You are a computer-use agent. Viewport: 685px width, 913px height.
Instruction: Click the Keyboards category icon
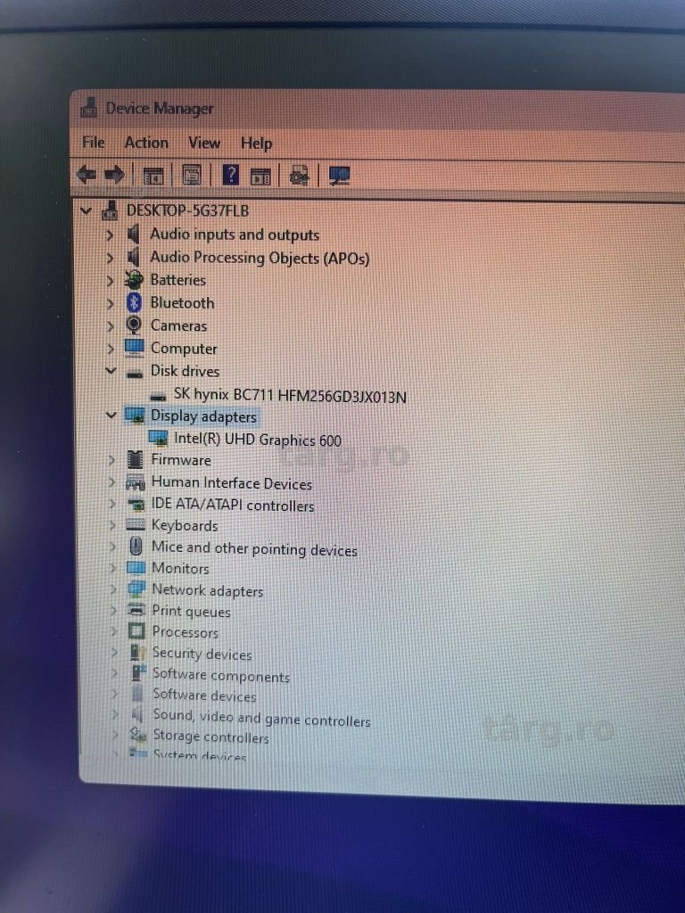[x=136, y=525]
